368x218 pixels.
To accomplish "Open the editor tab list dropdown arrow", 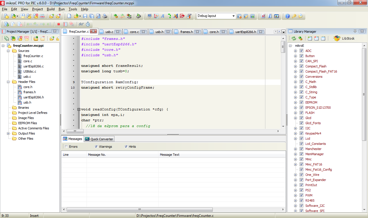I will point(283,32).
